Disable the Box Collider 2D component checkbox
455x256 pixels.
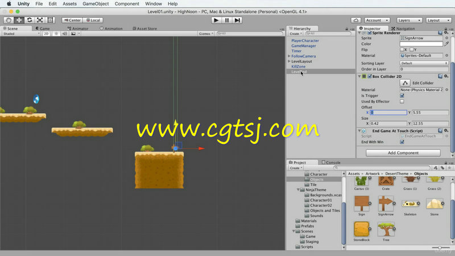[x=370, y=76]
